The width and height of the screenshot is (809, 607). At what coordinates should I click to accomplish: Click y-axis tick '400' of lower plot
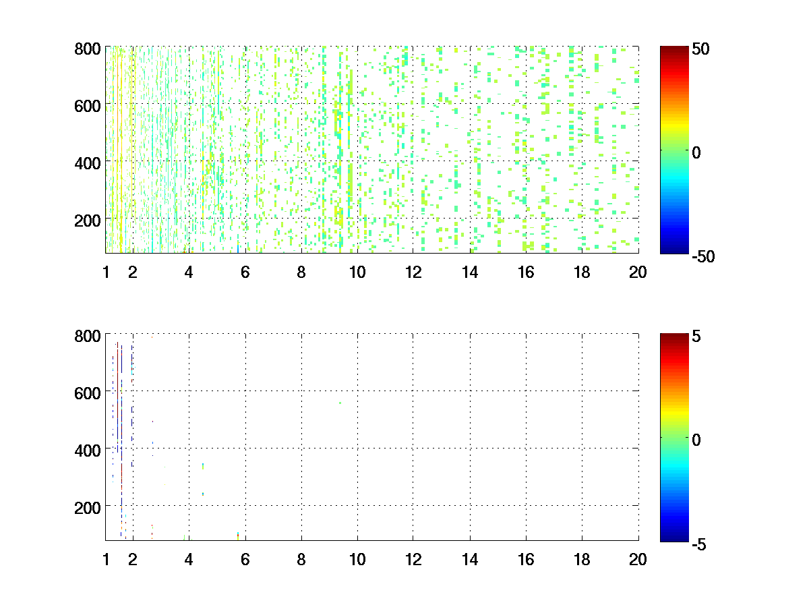(x=88, y=449)
